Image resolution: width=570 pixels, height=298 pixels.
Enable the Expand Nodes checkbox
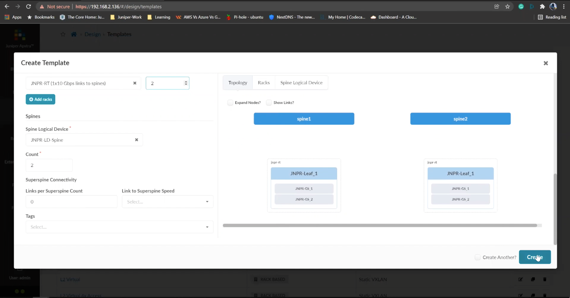[x=230, y=103]
